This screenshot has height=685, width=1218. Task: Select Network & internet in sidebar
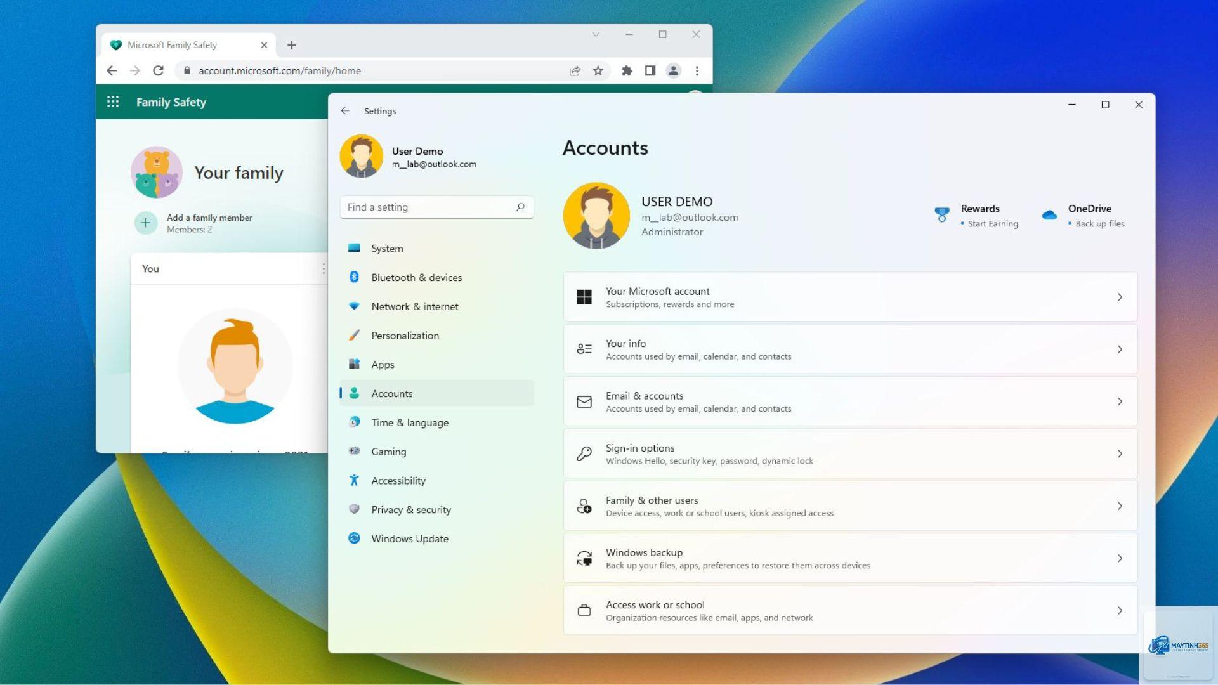436,306
